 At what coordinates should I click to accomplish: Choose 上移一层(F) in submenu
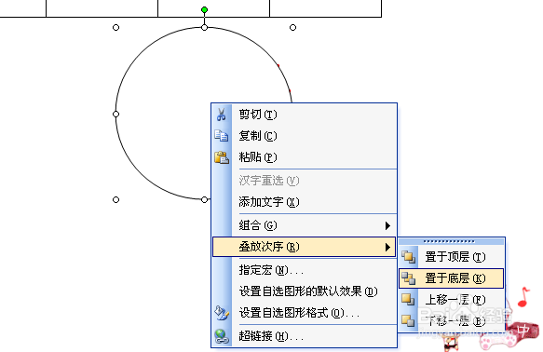click(x=451, y=300)
